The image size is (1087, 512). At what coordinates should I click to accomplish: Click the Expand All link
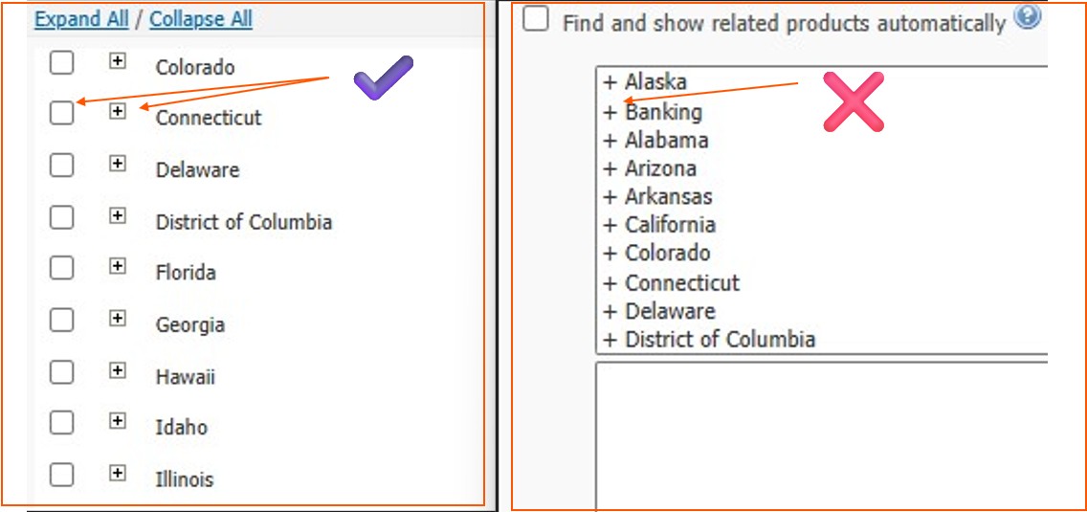pos(81,19)
